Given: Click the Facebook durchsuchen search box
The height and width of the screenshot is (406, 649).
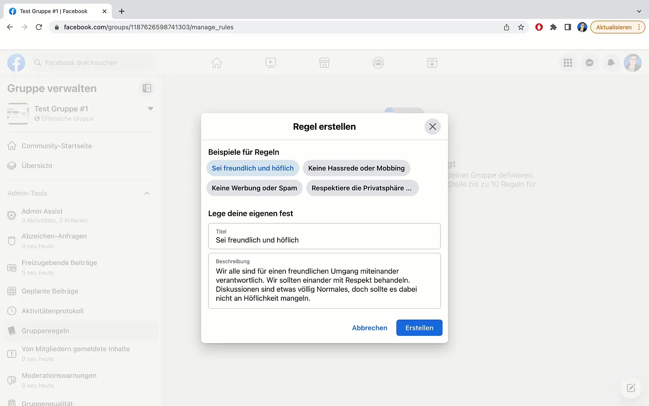Looking at the screenshot, I should [92, 63].
